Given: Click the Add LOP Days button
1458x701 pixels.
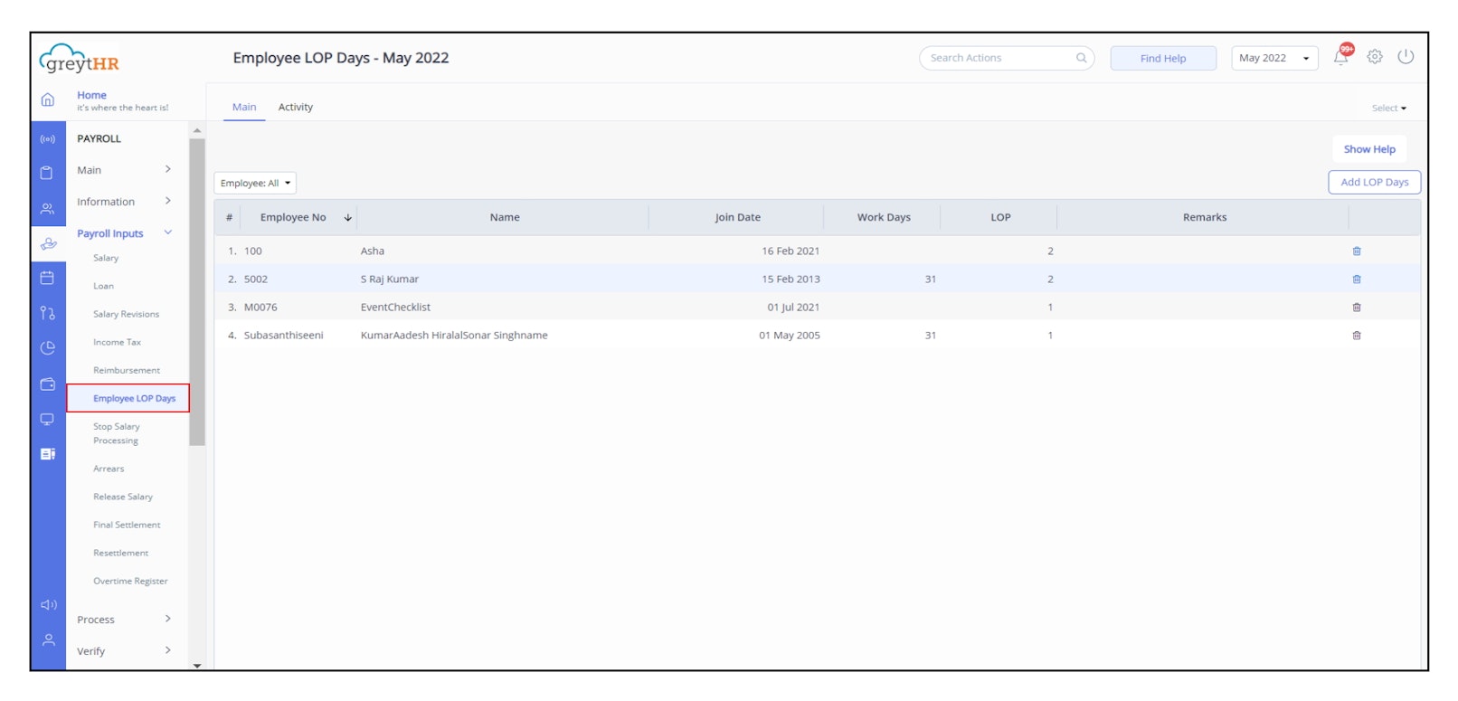Looking at the screenshot, I should pos(1374,183).
